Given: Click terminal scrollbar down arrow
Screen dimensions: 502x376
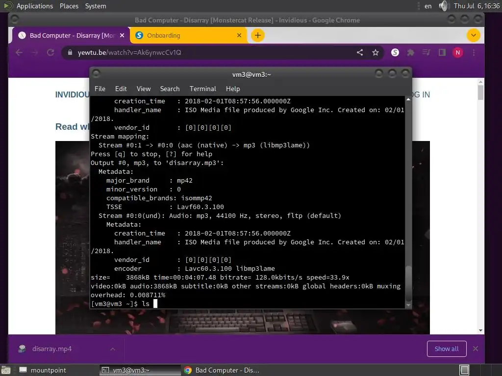Looking at the screenshot, I should (408, 305).
